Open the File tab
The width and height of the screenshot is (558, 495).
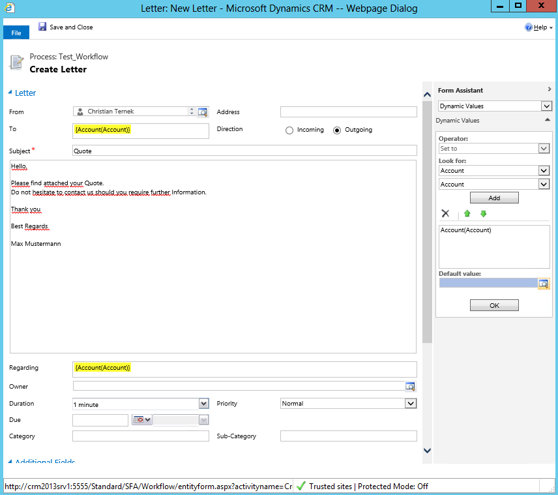coord(16,33)
